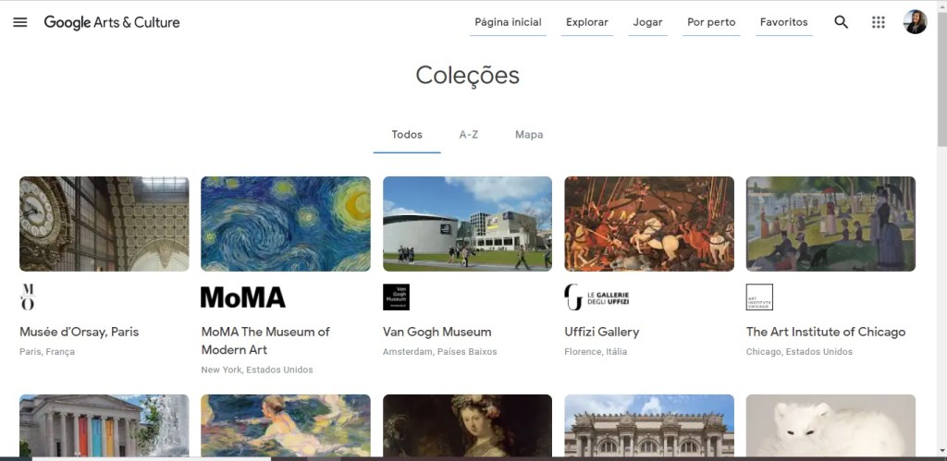
Task: Click the MoMA logo
Action: [x=243, y=297]
